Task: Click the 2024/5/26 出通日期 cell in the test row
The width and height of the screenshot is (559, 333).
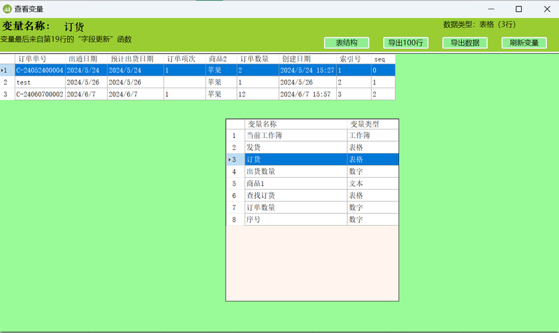Action: 86,83
